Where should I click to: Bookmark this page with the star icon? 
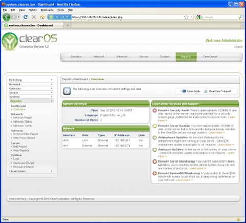(x=186, y=17)
